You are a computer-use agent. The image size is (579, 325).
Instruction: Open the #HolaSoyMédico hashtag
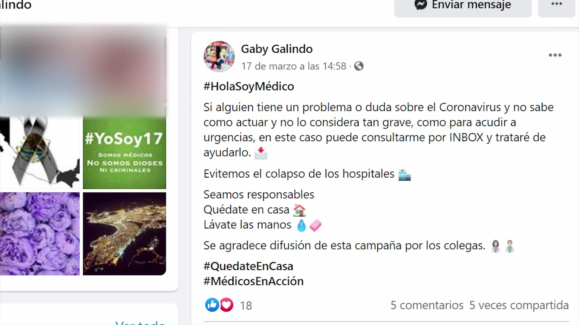249,86
